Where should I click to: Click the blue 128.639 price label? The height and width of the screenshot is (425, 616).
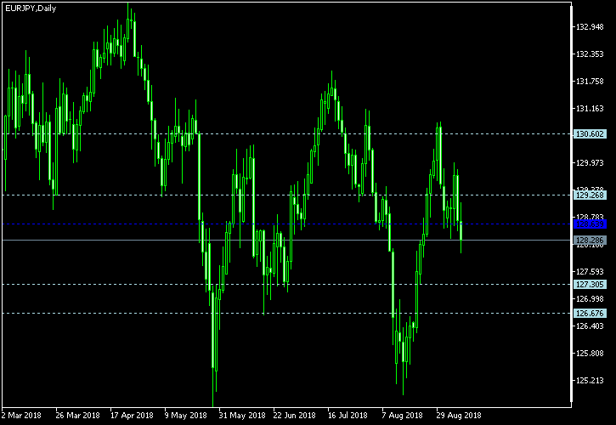pos(590,224)
